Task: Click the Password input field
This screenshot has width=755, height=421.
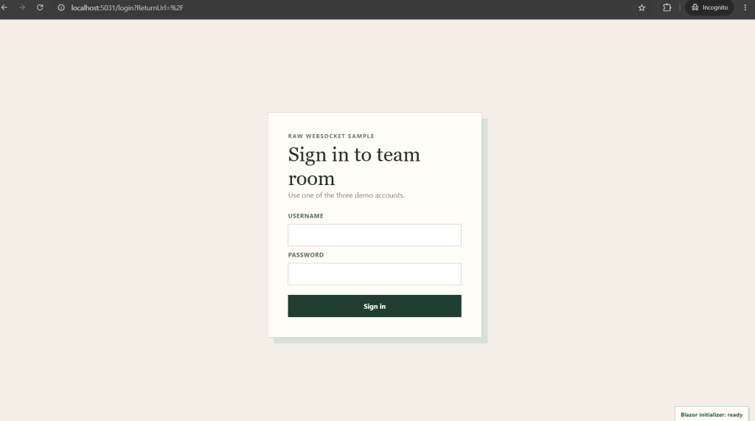Action: point(375,274)
